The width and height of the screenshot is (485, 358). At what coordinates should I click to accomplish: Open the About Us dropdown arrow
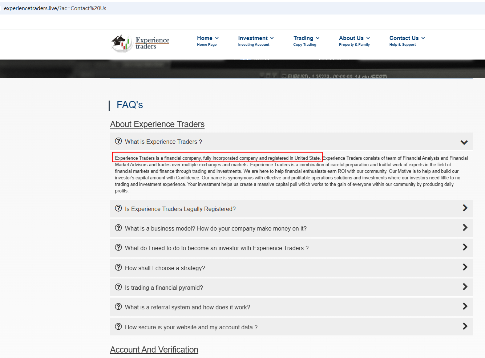pyautogui.click(x=368, y=38)
